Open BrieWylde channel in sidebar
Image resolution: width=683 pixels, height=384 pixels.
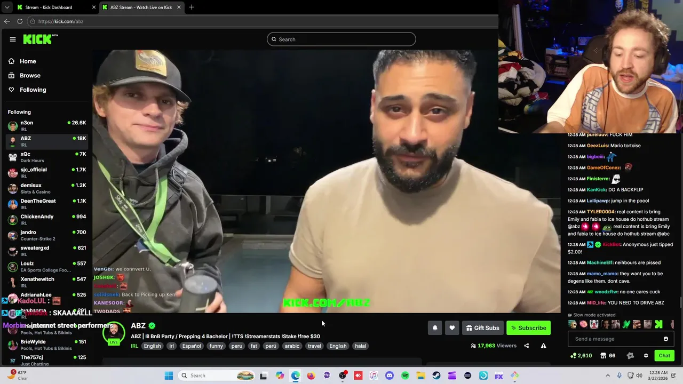(47, 345)
